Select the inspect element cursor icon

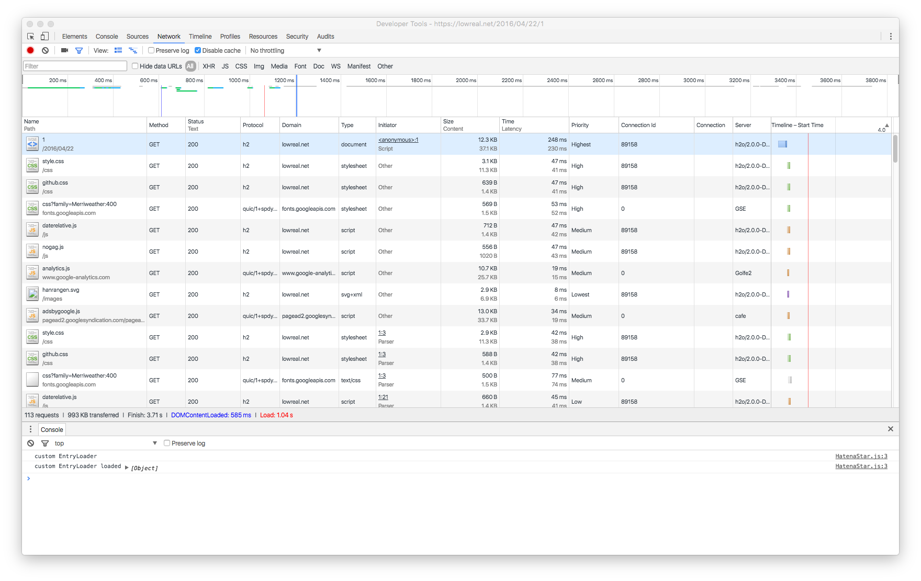31,36
